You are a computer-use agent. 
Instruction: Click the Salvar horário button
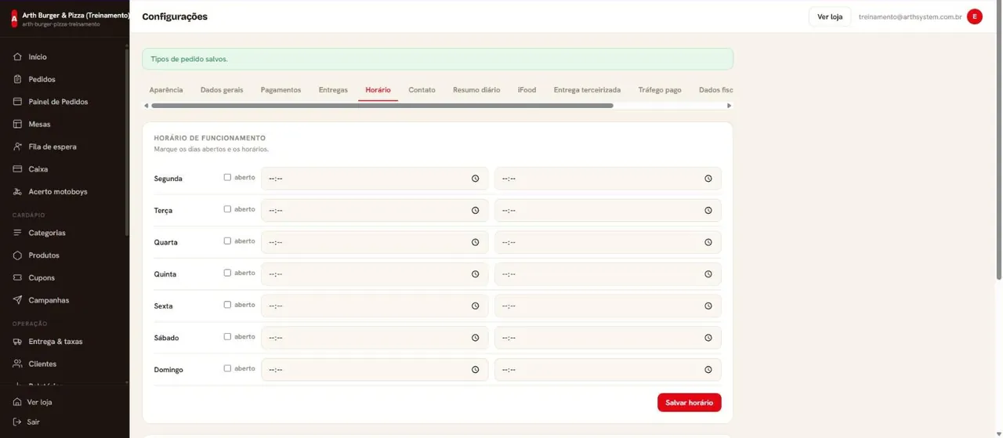click(x=689, y=402)
